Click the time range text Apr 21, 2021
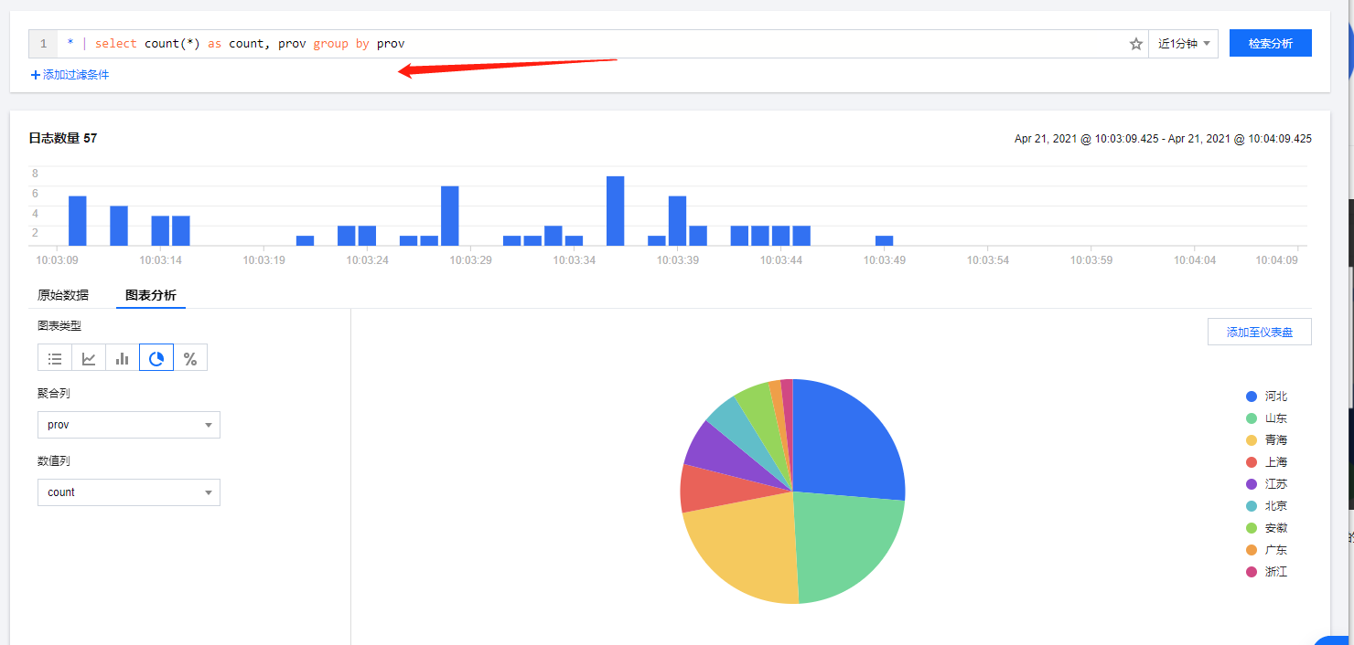Viewport: 1354px width, 645px height. click(1163, 139)
